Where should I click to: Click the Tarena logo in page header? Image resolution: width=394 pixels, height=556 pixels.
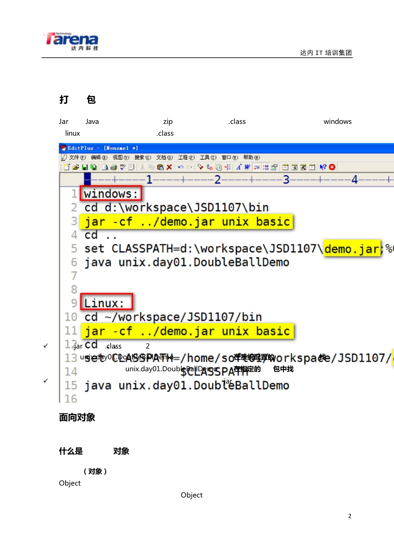(71, 41)
